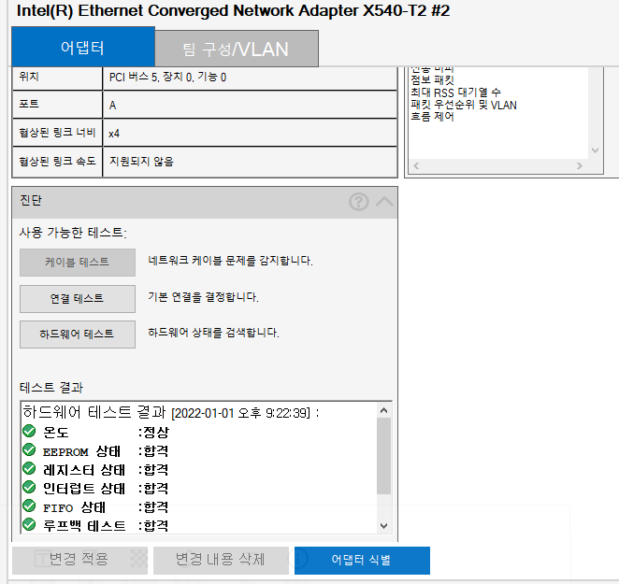Click feature list scroll left arrow

[x=416, y=165]
